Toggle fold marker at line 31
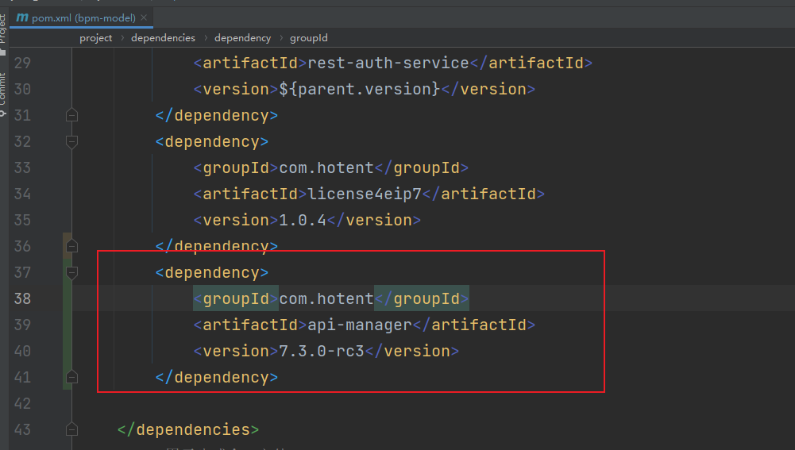This screenshot has height=450, width=795. pos(72,116)
